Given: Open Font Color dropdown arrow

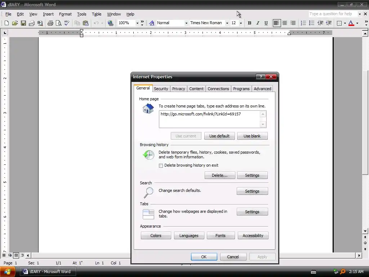Looking at the screenshot, I should point(357,23).
